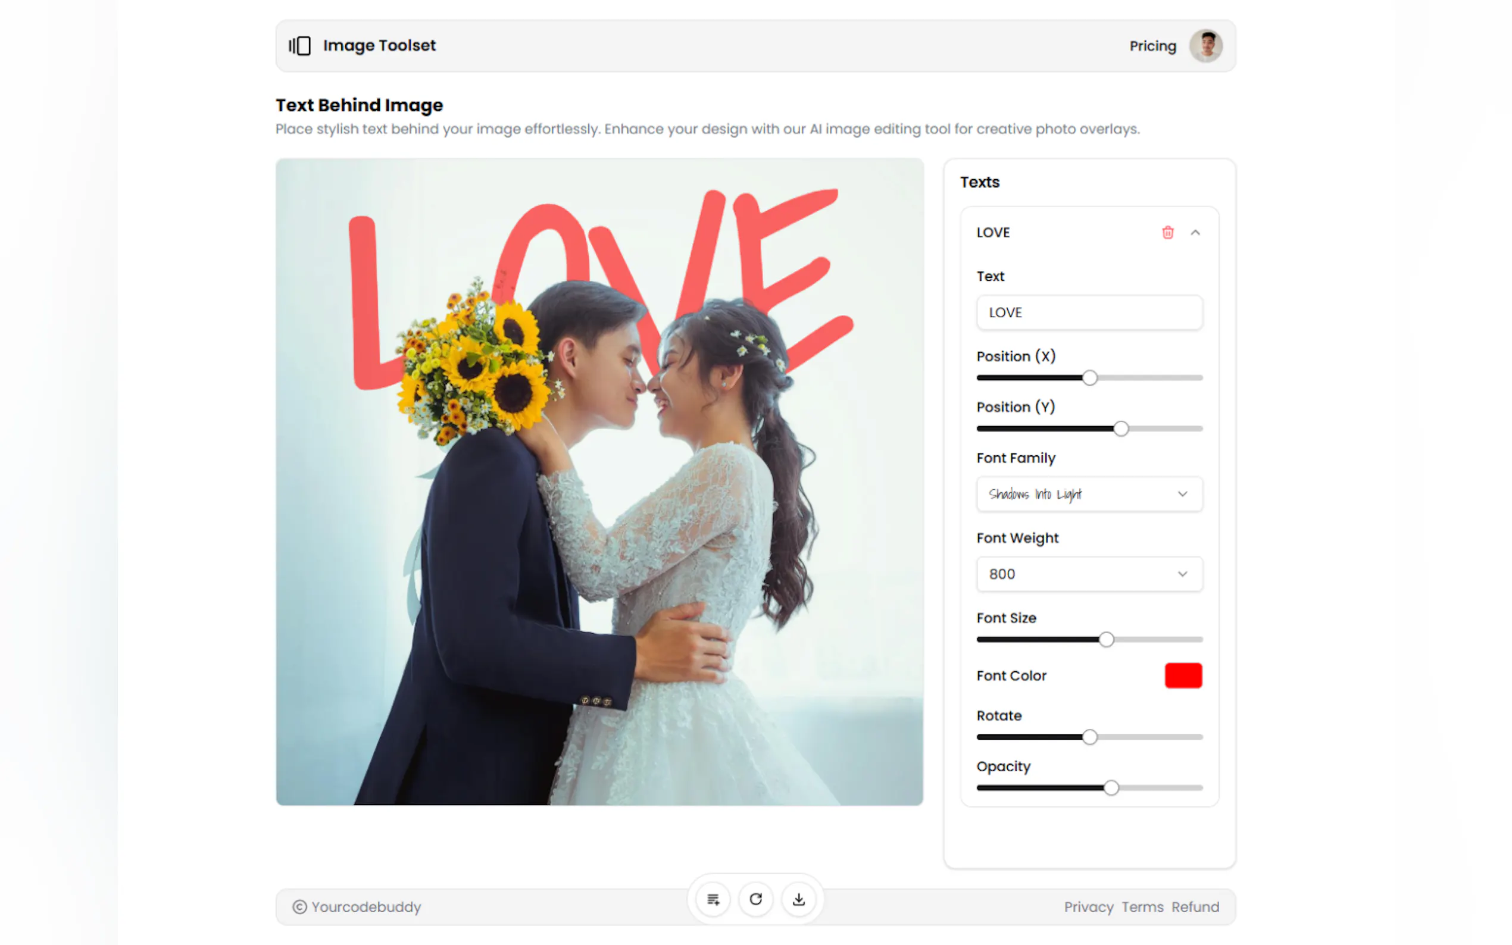Screen dimensions: 1512x945
Task: Click the add new text icon
Action: pos(713,899)
